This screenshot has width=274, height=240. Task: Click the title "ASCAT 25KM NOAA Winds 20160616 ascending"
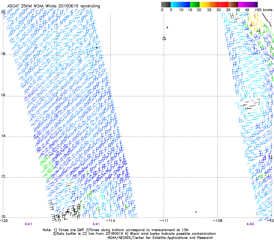pos(53,6)
